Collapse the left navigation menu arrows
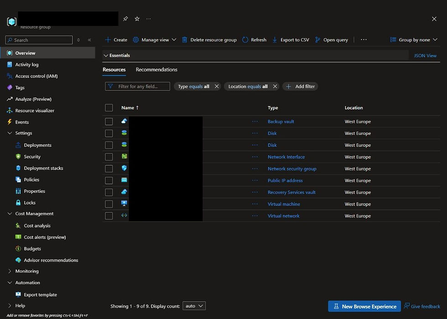Viewport: 447px width, 319px height. pos(89,40)
